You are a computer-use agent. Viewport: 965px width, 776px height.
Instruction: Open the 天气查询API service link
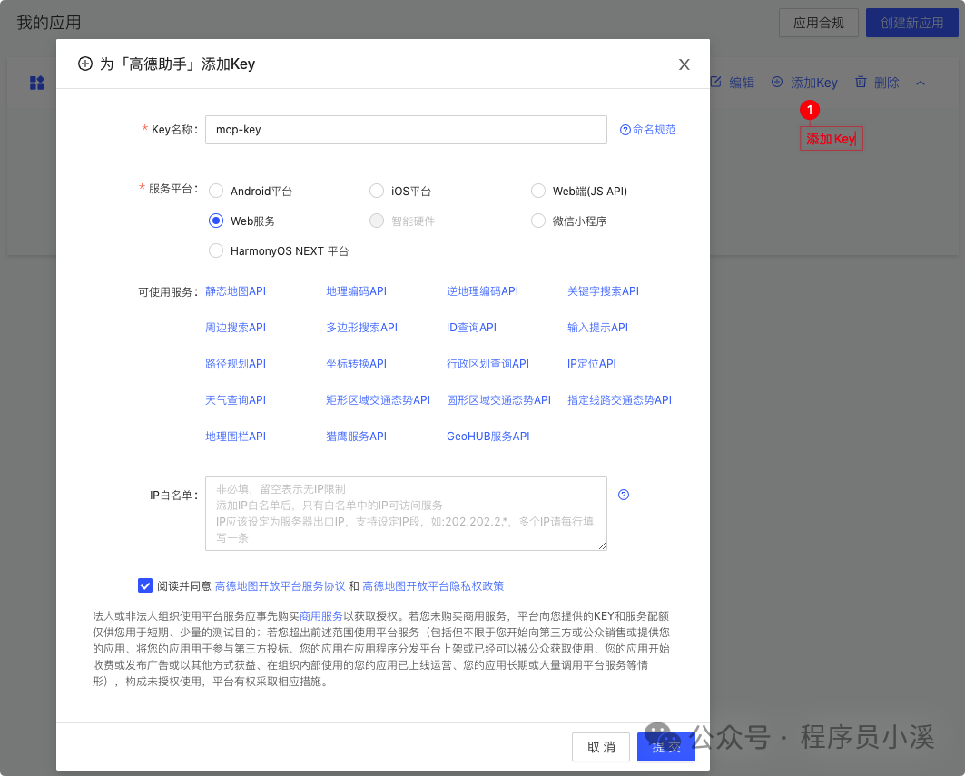pos(234,399)
